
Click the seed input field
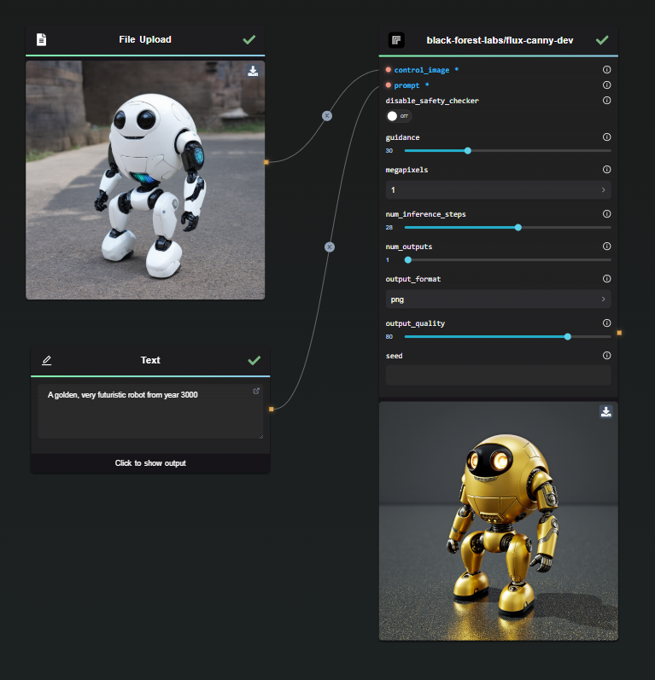click(x=499, y=375)
